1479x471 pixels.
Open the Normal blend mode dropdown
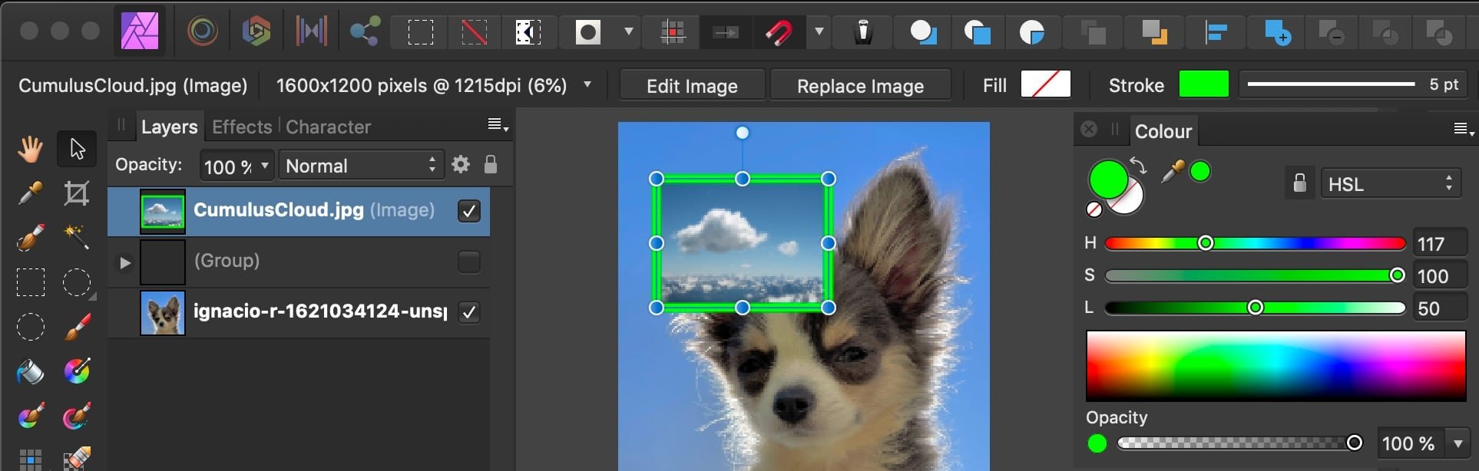(x=361, y=166)
